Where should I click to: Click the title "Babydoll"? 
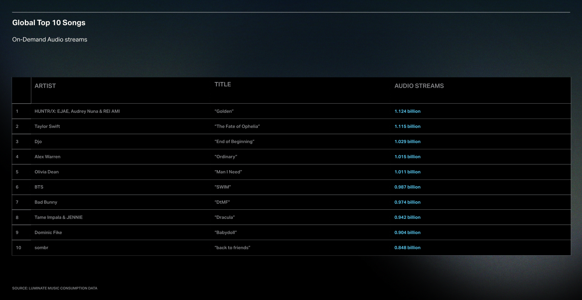tap(226, 232)
